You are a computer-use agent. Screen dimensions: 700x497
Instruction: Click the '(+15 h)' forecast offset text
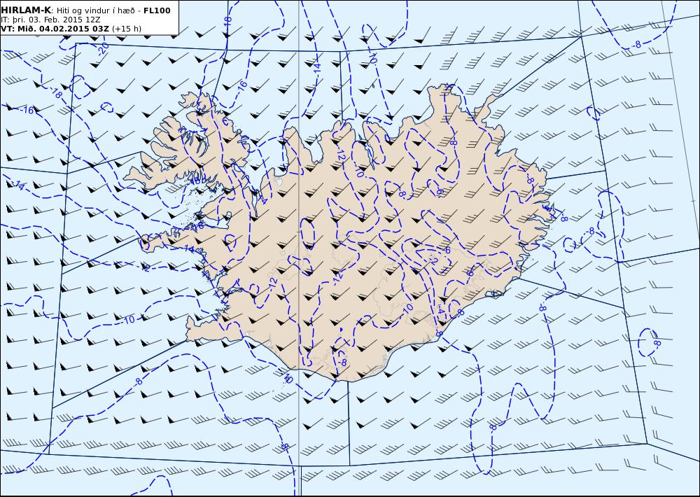click(126, 29)
